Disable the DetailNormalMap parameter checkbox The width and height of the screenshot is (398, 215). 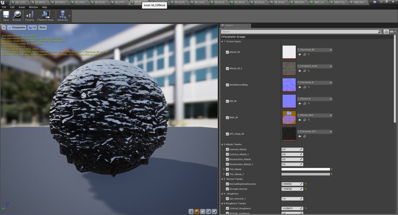click(227, 85)
